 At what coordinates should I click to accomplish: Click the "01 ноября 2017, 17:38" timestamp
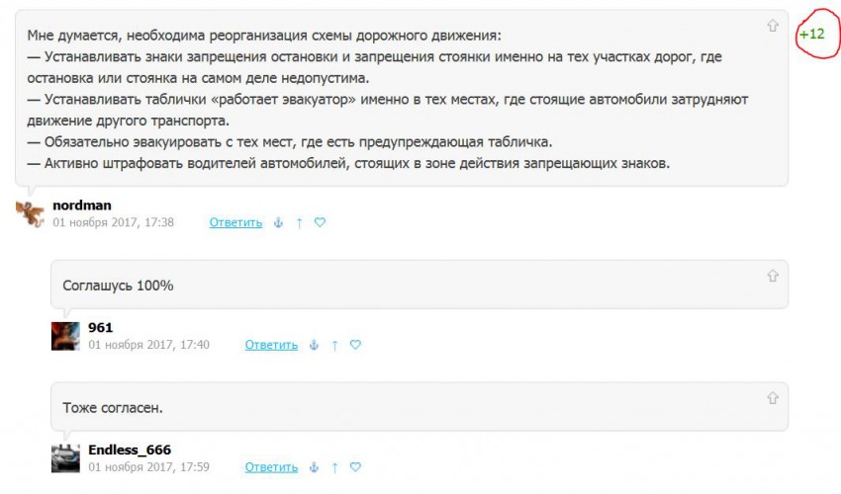pos(113,223)
